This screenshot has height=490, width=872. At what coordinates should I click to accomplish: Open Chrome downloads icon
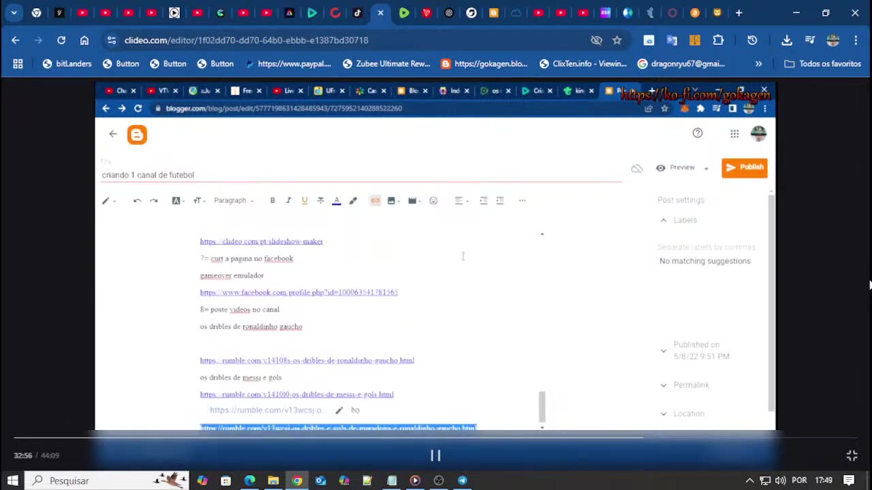[x=787, y=40]
